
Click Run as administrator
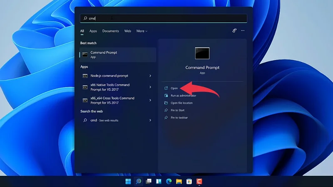[x=183, y=96]
